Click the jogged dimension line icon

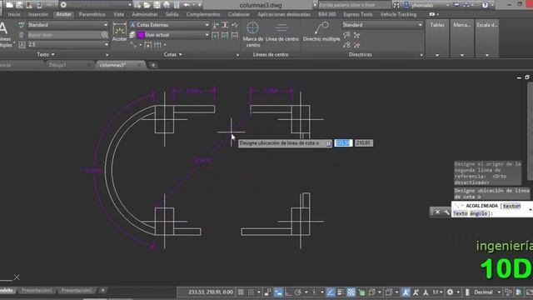click(235, 25)
